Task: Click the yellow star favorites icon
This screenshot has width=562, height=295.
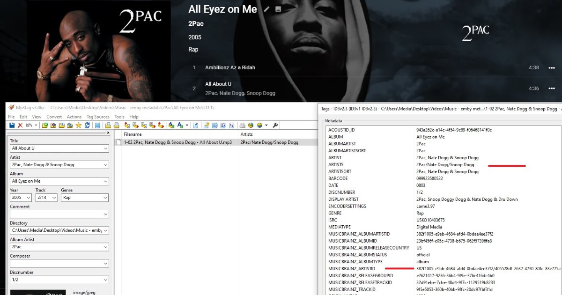Action: [79, 125]
